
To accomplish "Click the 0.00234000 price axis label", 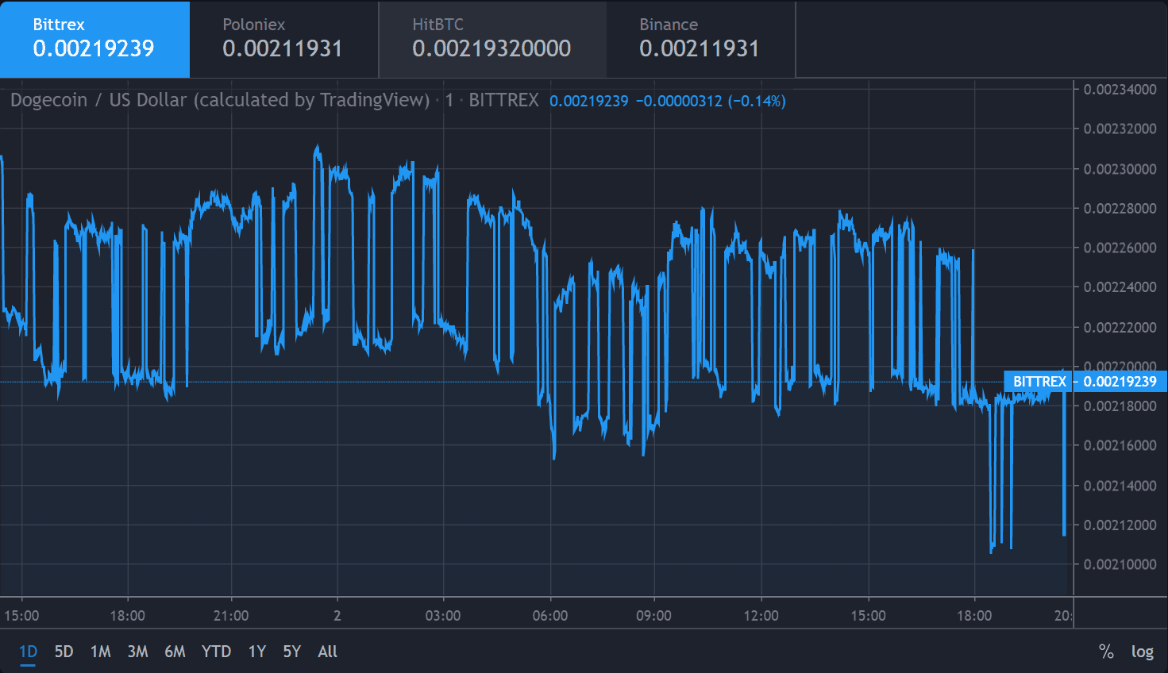I will tap(1120, 90).
